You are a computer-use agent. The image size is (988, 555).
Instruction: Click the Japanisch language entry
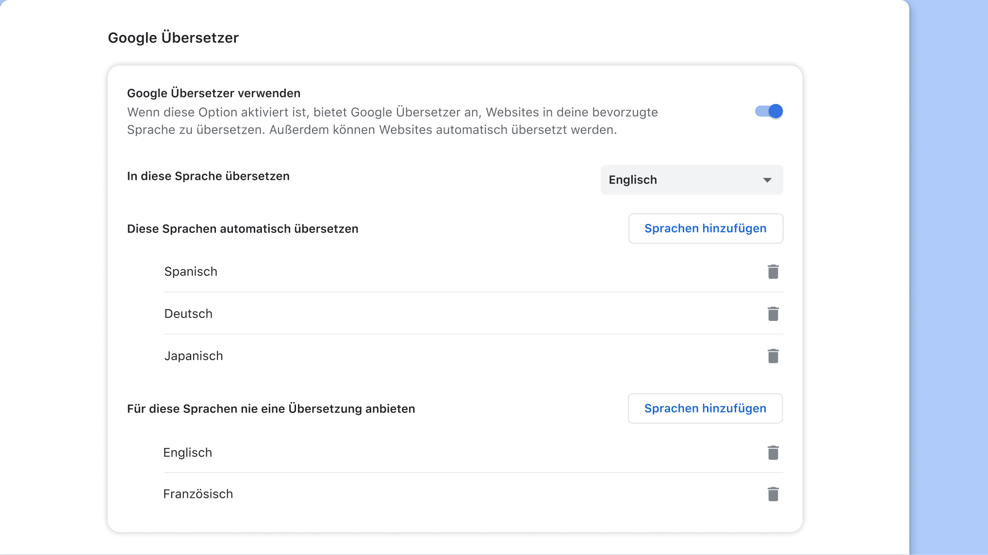pyautogui.click(x=194, y=355)
